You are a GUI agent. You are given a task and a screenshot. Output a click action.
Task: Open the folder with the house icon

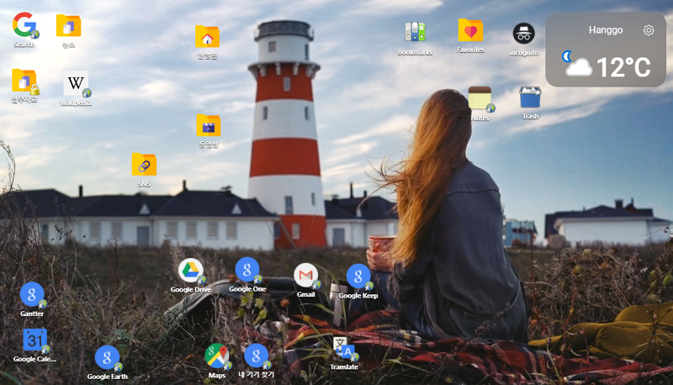pyautogui.click(x=207, y=36)
